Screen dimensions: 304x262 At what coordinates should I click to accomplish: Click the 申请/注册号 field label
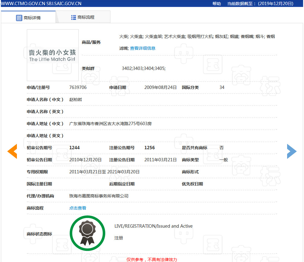[x=38, y=87]
